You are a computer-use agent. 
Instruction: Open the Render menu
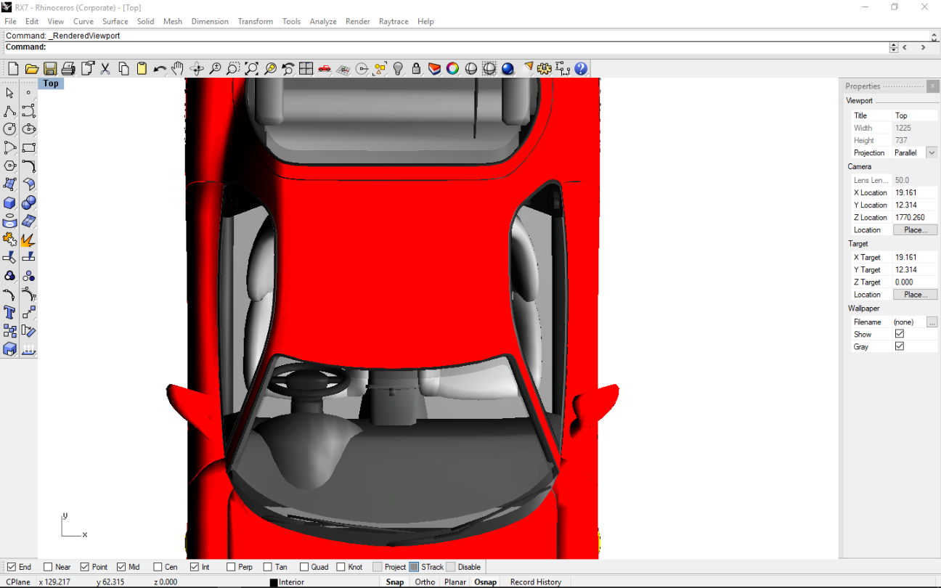[357, 22]
